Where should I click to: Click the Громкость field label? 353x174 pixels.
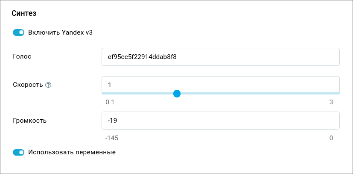coord(30,120)
